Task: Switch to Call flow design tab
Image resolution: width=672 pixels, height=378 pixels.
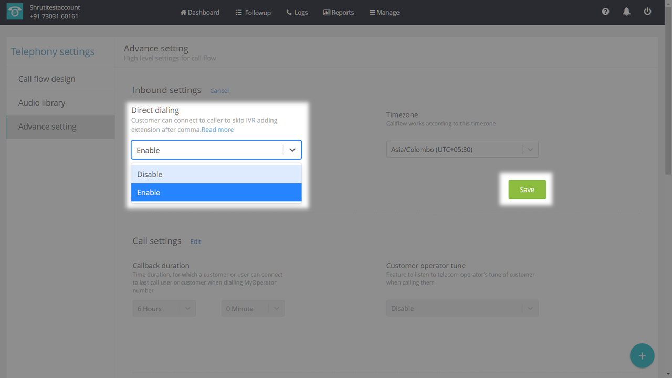Action: [47, 79]
